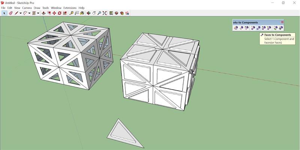300x150 pixels.
Task: Click second s4u-to Components toolbar icon
Action: [241, 28]
